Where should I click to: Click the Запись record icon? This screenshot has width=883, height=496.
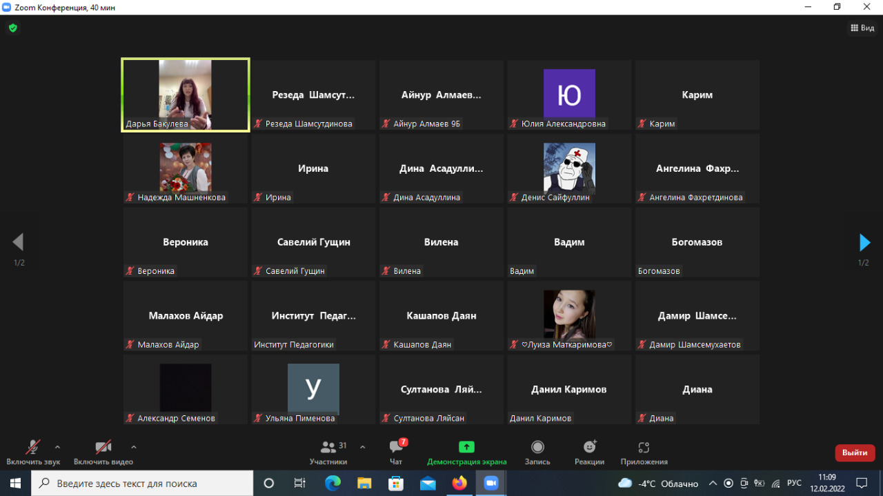click(x=537, y=447)
